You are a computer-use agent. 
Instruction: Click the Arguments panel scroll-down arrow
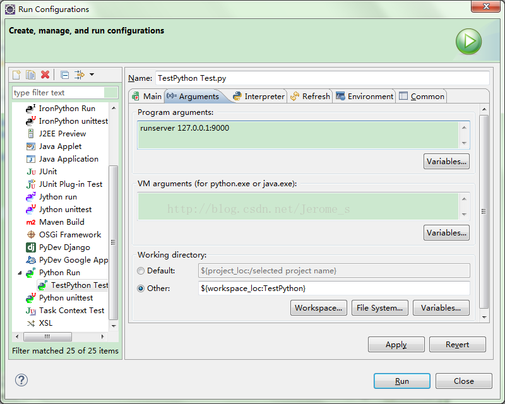click(x=484, y=318)
